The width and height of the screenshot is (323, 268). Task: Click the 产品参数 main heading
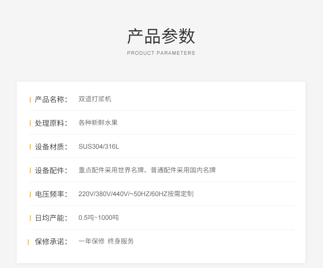tap(161, 36)
